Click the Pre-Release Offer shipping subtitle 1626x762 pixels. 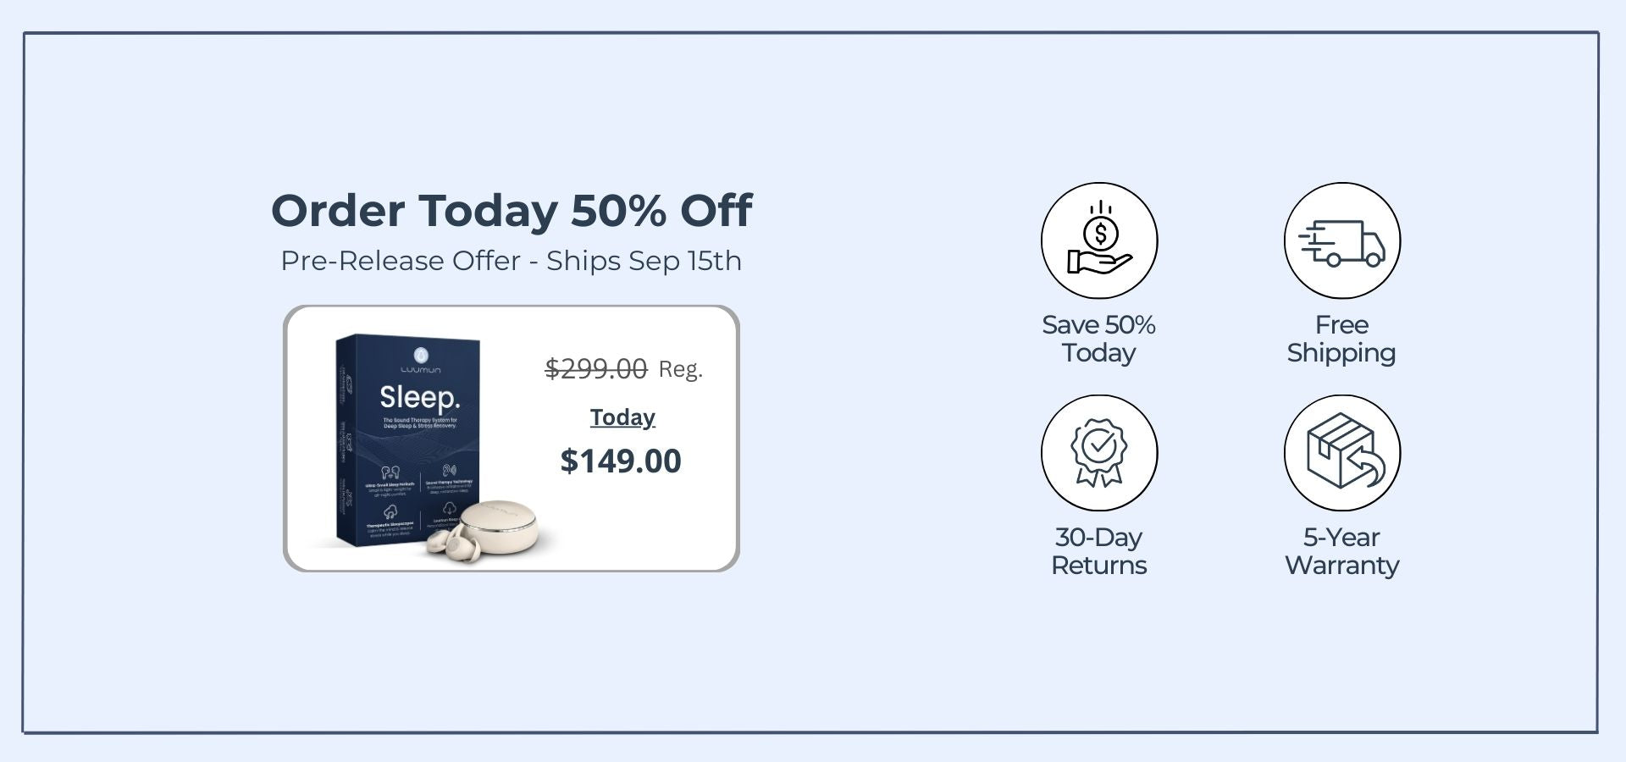[512, 261]
